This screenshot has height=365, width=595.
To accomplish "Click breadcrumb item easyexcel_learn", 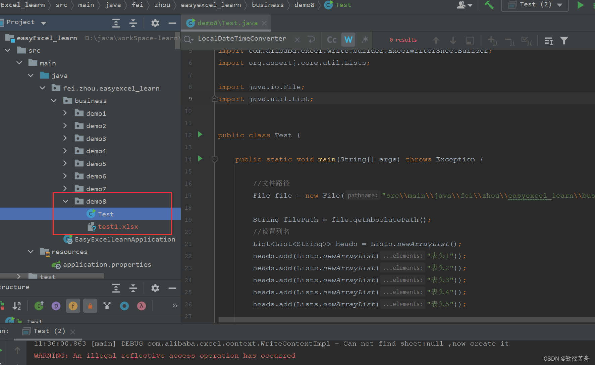I will tap(211, 5).
